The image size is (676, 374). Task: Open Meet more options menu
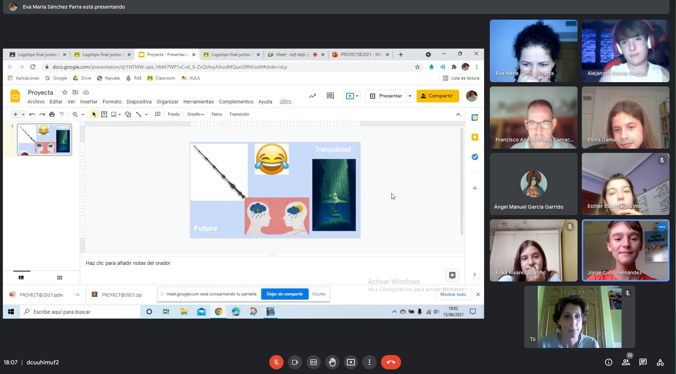pyautogui.click(x=370, y=362)
